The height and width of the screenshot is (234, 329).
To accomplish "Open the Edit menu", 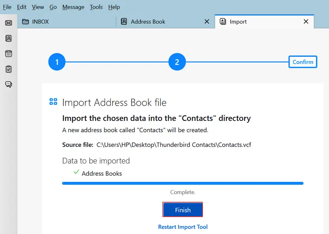I will pyautogui.click(x=21, y=7).
